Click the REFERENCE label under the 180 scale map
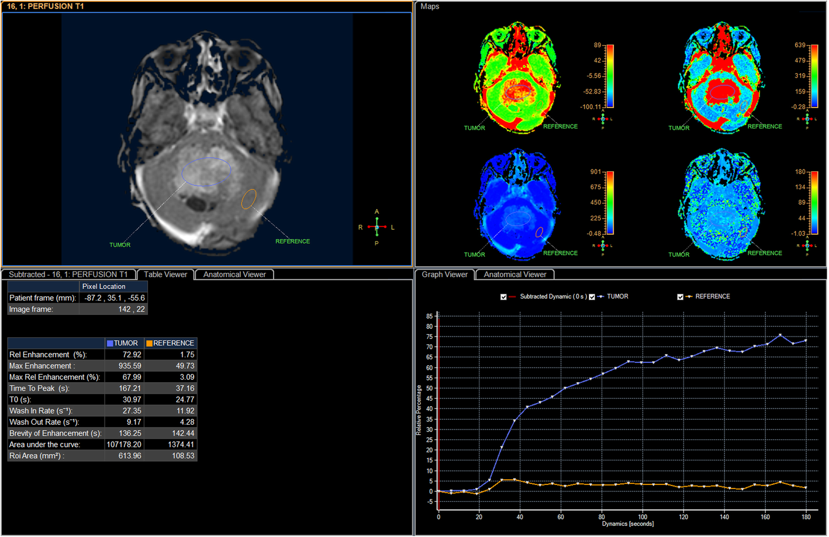The height and width of the screenshot is (537, 829). pos(765,253)
